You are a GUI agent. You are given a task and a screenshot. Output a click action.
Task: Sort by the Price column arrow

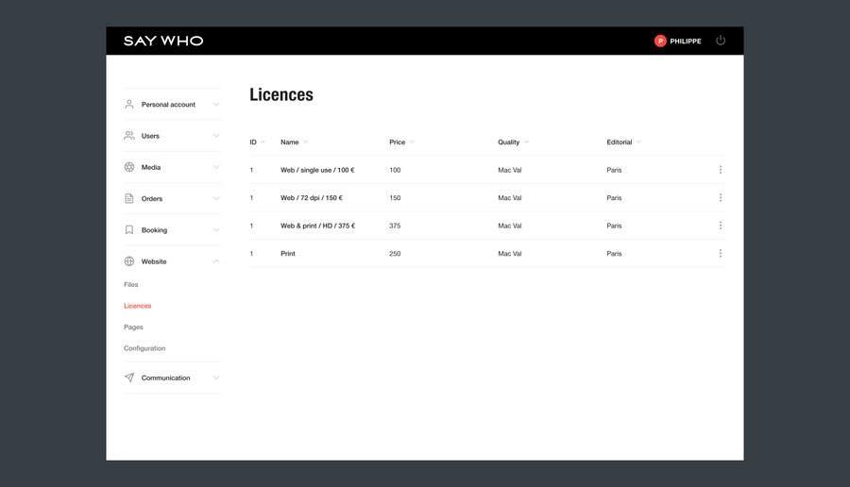click(413, 143)
